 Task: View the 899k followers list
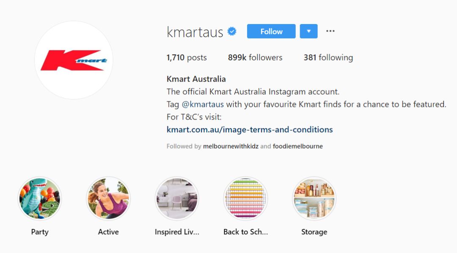(255, 57)
